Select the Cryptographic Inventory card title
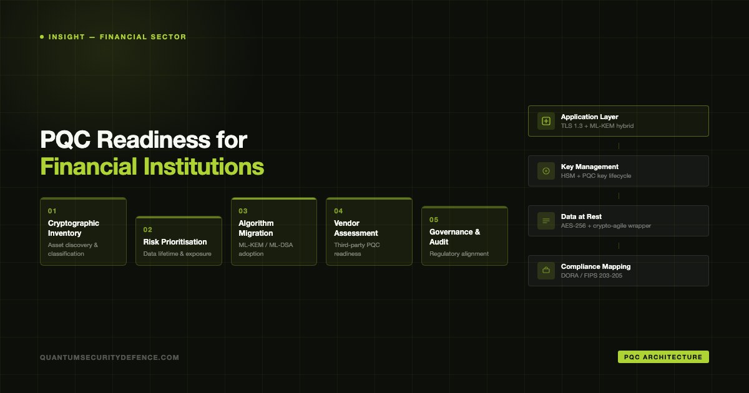Screen dimensions: 749x393 pos(74,228)
